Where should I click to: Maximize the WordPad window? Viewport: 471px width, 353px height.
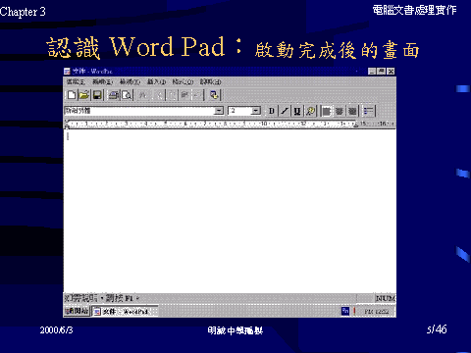(381, 72)
